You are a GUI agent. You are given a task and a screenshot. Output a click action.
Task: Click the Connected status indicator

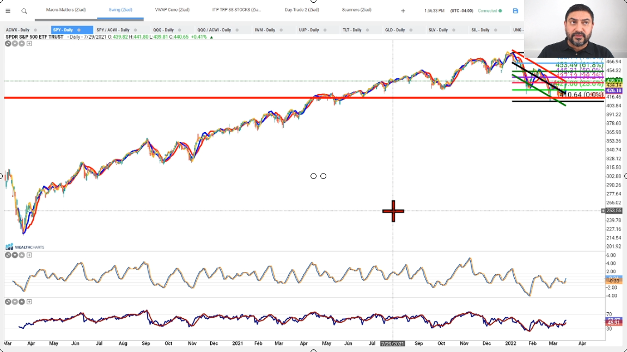(490, 11)
